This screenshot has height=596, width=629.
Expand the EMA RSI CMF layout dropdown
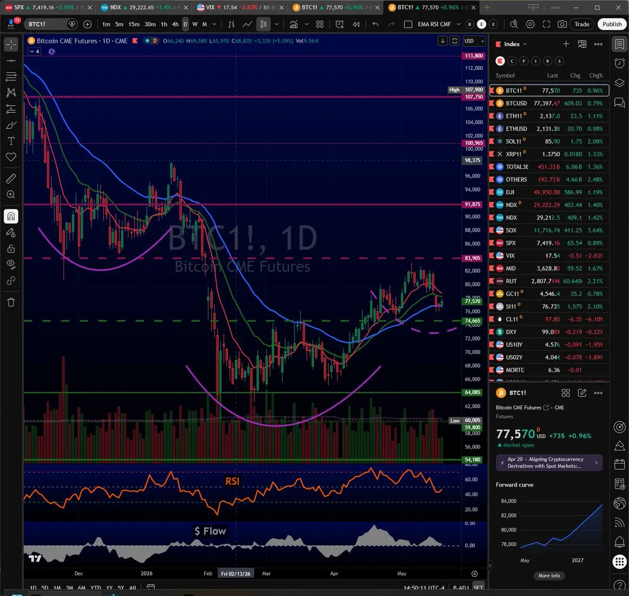459,24
